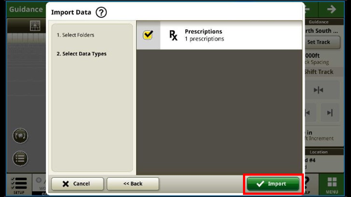Click the round recenter icon on map

coord(20,136)
